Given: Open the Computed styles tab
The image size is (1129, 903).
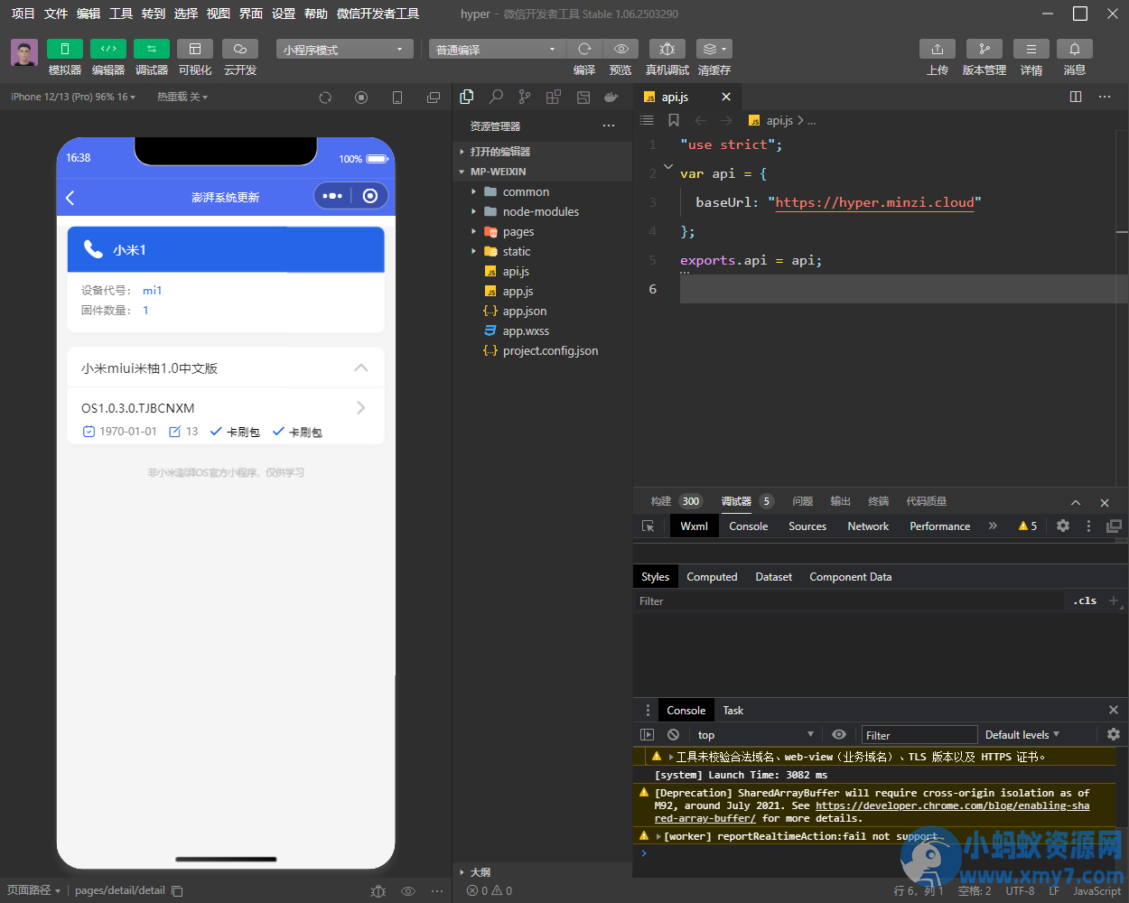Looking at the screenshot, I should point(712,577).
